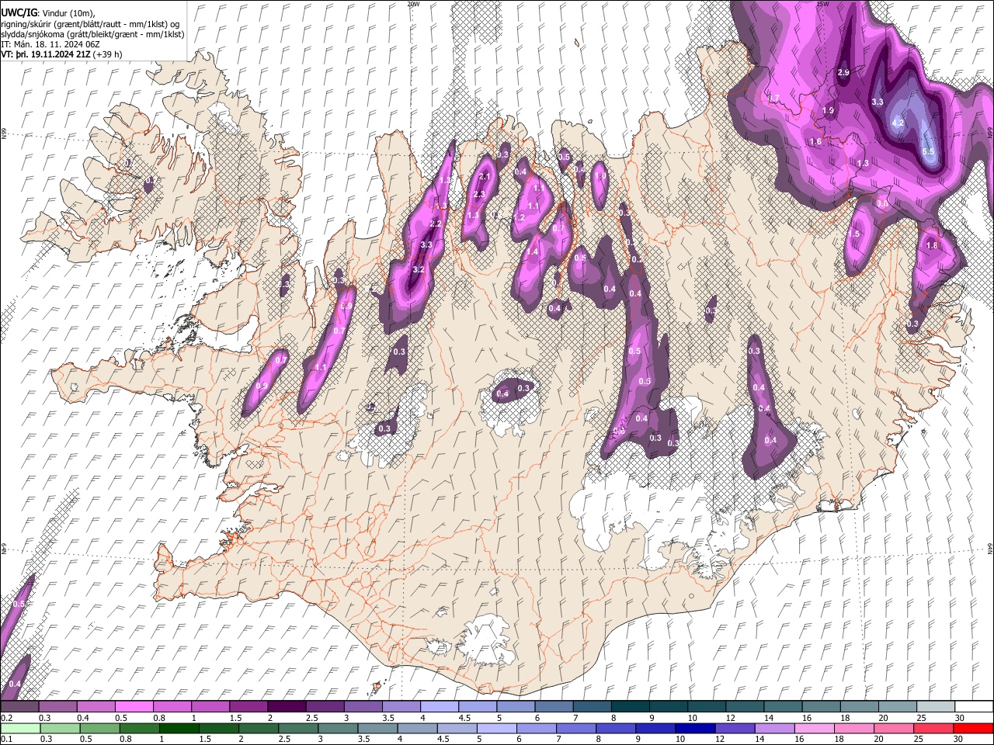994x745 pixels.
Task: Click the 3.2 value in north Iceland
Action: tap(418, 269)
